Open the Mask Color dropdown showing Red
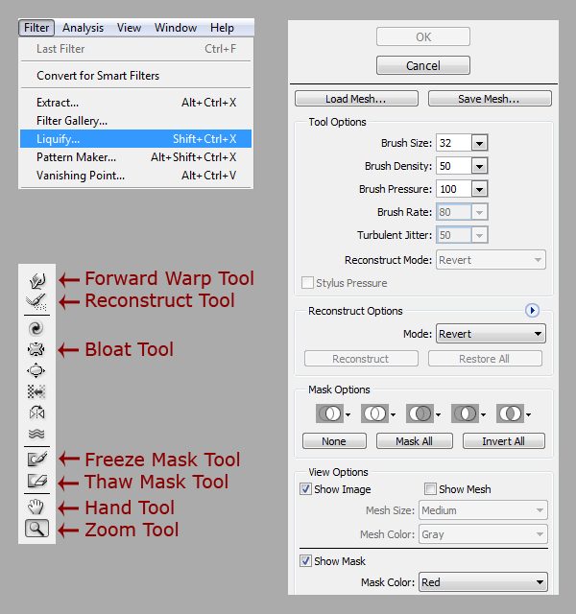Viewport: 576px width, 614px height. (x=483, y=582)
